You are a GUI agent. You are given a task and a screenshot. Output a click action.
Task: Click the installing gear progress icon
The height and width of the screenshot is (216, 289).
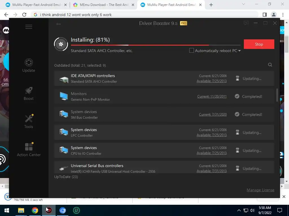[x=61, y=44]
